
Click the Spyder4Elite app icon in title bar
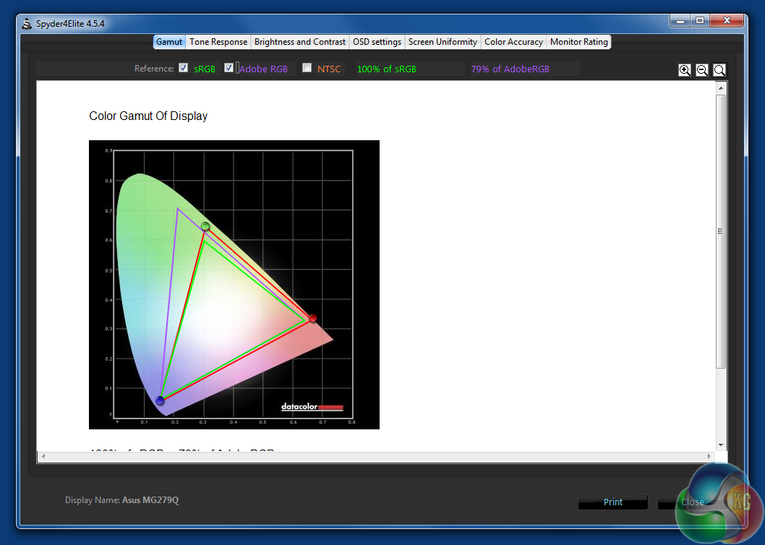tap(27, 23)
